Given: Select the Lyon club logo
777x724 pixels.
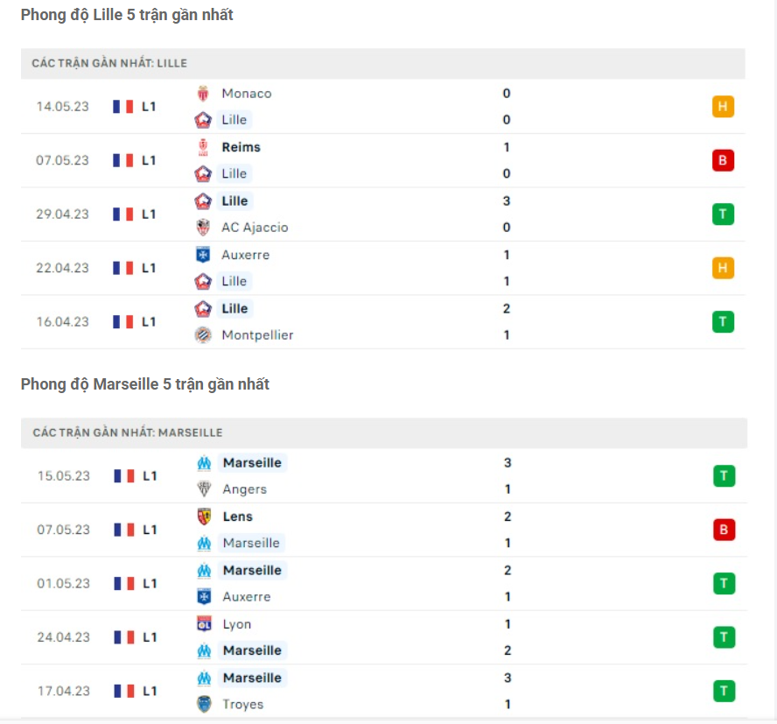Looking at the screenshot, I should [203, 624].
